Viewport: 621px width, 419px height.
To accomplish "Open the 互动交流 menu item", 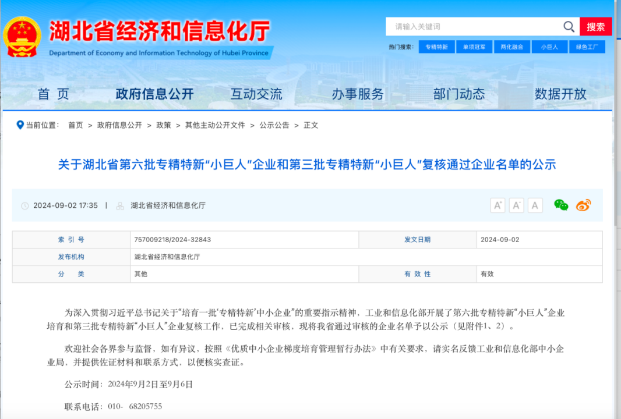I will coord(257,93).
